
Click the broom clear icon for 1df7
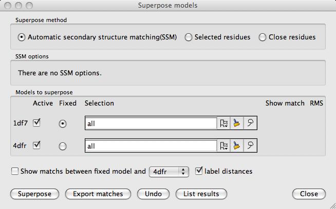coord(236,123)
